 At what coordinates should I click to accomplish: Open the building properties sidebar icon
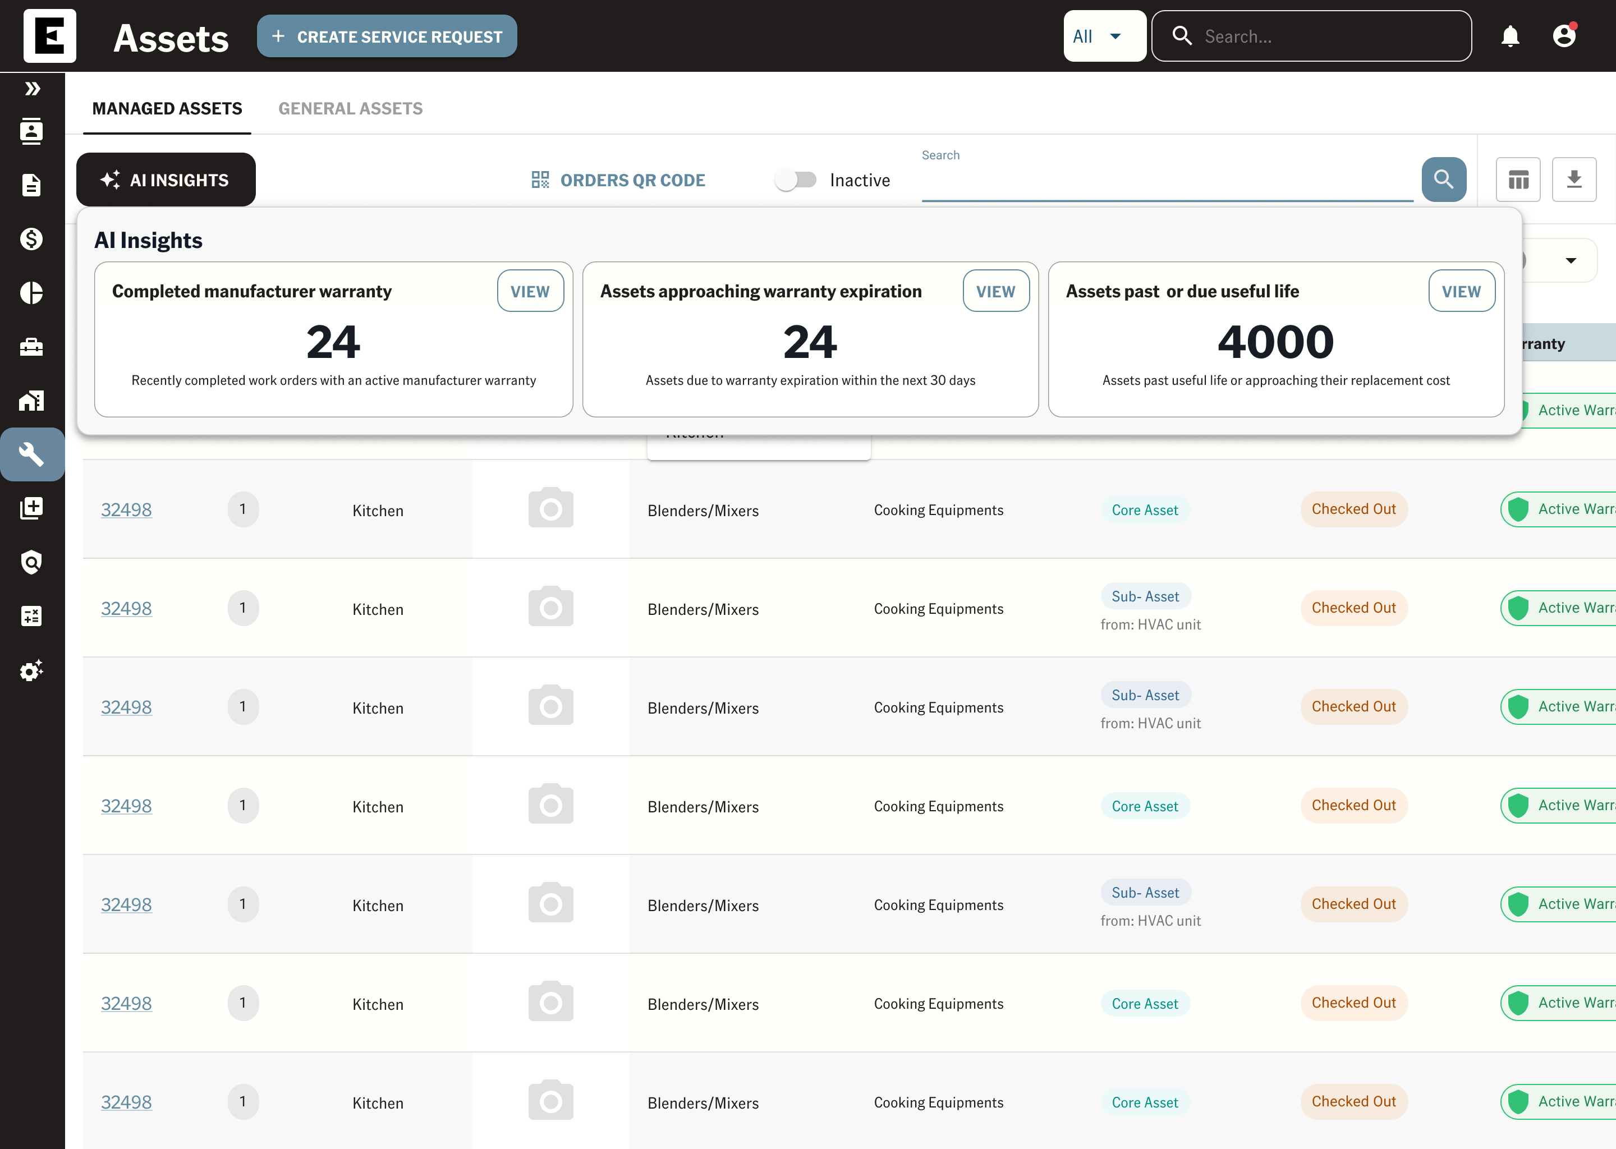32,401
